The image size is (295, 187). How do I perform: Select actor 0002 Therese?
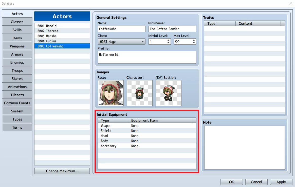click(x=62, y=31)
